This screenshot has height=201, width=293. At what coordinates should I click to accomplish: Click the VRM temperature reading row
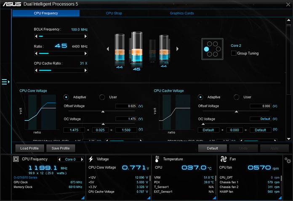(184, 177)
